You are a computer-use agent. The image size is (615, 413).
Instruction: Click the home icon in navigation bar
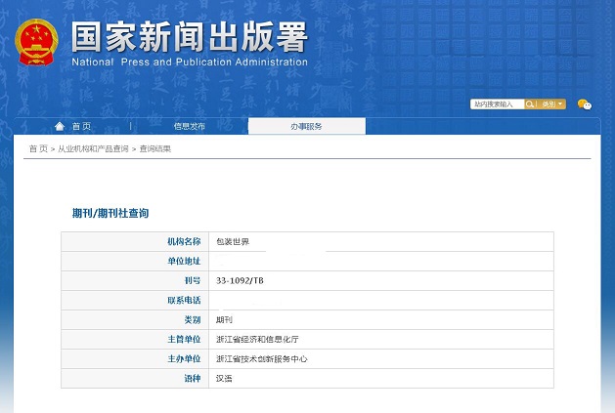tap(60, 126)
